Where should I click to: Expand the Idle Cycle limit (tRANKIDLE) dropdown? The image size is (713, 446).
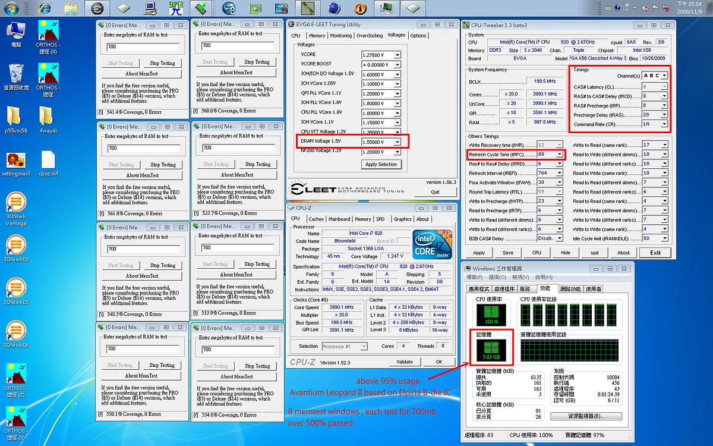pyautogui.click(x=664, y=238)
